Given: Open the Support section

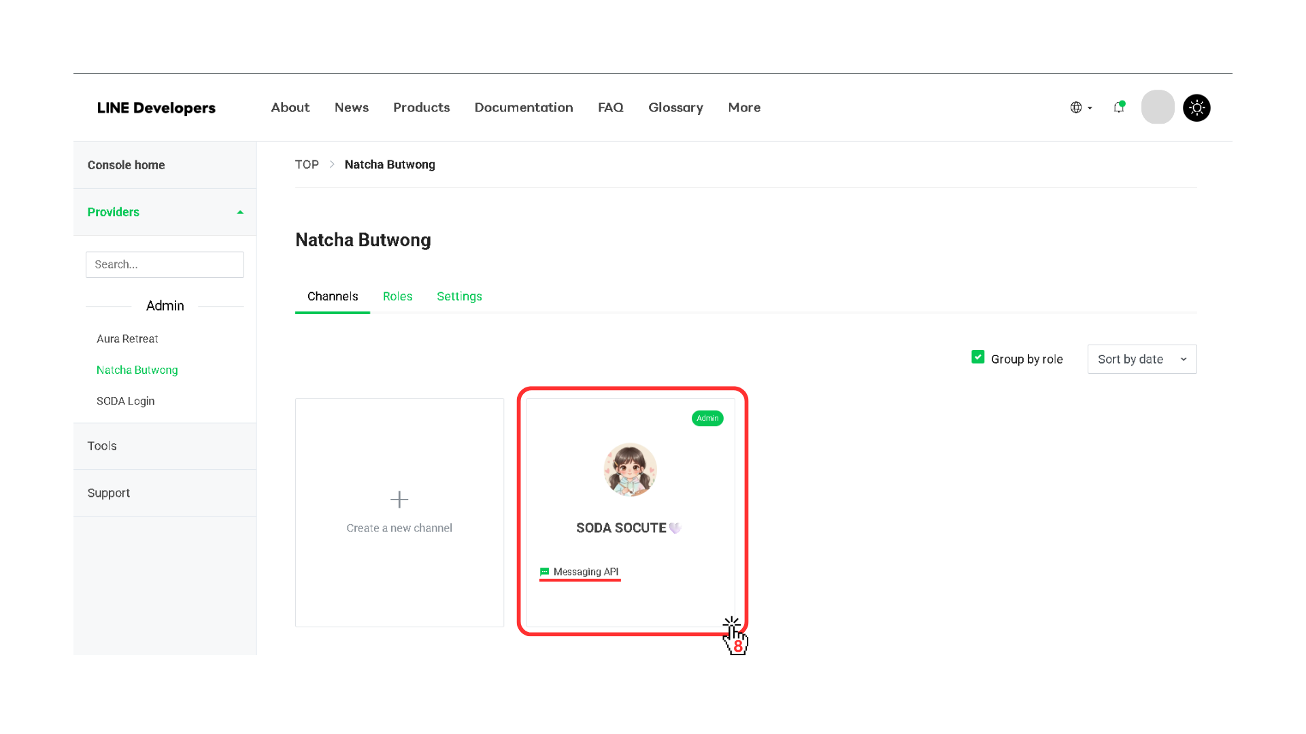Looking at the screenshot, I should pos(165,493).
